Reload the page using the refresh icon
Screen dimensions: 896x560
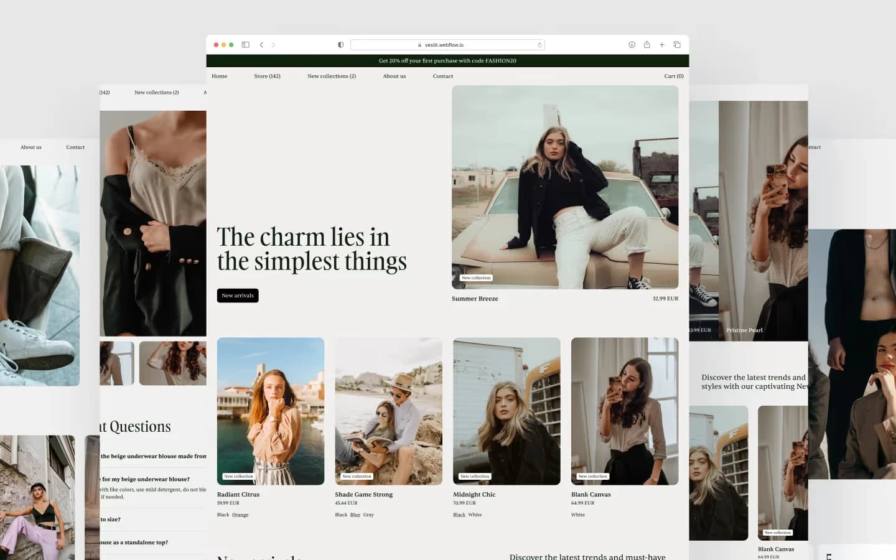pos(539,45)
